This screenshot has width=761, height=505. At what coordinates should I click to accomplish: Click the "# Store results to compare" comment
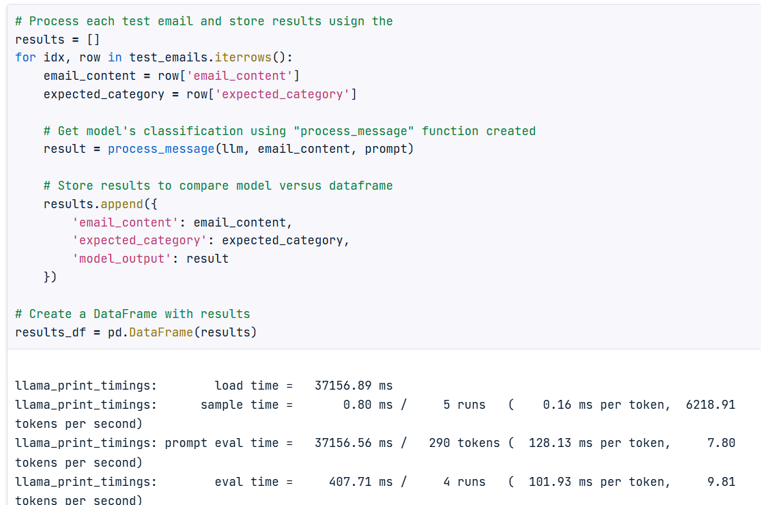pos(218,186)
